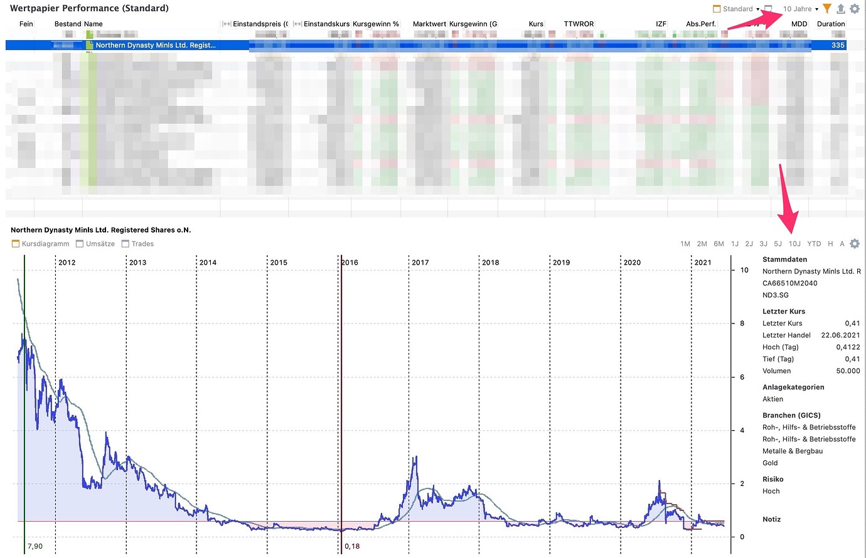The width and height of the screenshot is (866, 558).
Task: Click ISIN CA66510M2040 in Stammdaten
Action: coord(789,283)
